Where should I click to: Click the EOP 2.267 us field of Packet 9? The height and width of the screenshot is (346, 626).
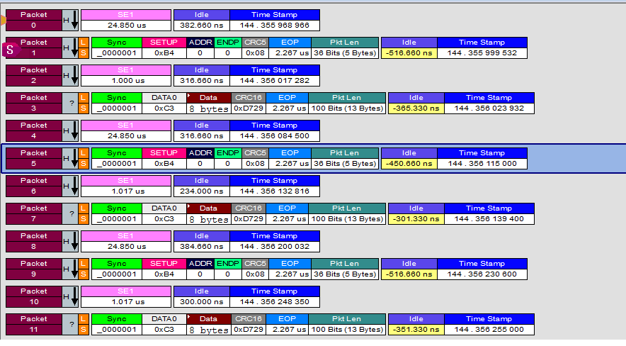(x=290, y=269)
